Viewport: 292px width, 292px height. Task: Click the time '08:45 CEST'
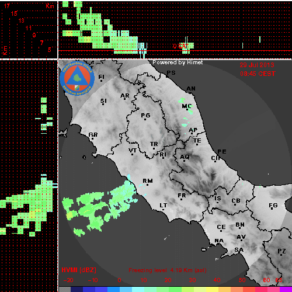pyautogui.click(x=258, y=74)
